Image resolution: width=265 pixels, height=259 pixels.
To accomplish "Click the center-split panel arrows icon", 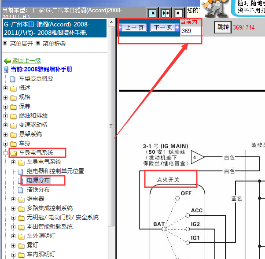I will pyautogui.click(x=165, y=13).
